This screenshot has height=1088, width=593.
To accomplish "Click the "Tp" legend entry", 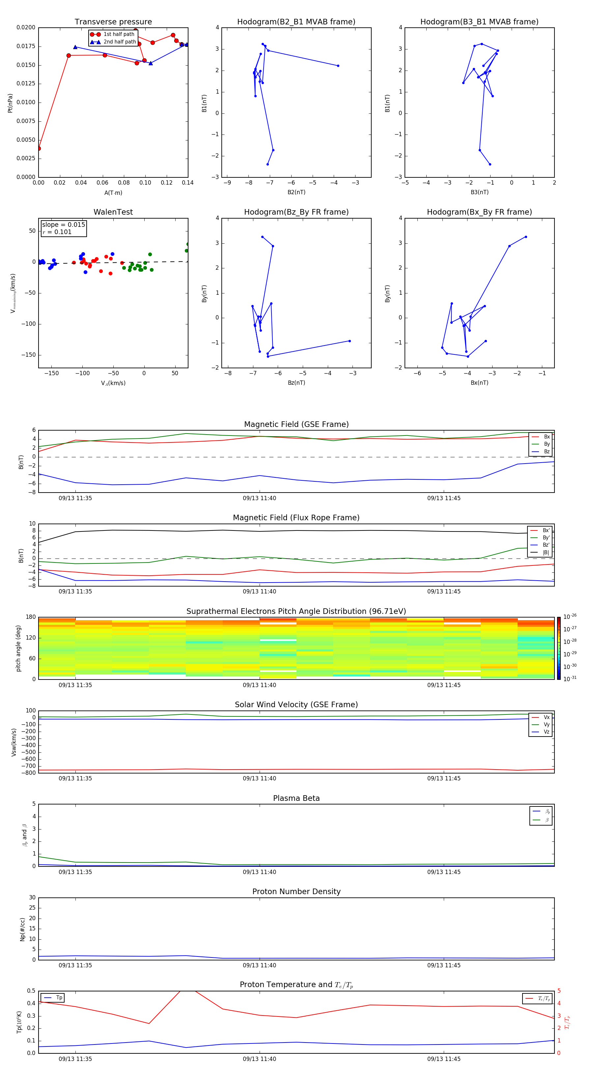I will pos(53,998).
